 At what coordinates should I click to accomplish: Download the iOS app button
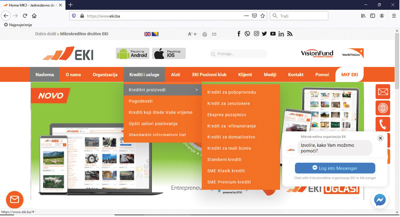(169, 53)
